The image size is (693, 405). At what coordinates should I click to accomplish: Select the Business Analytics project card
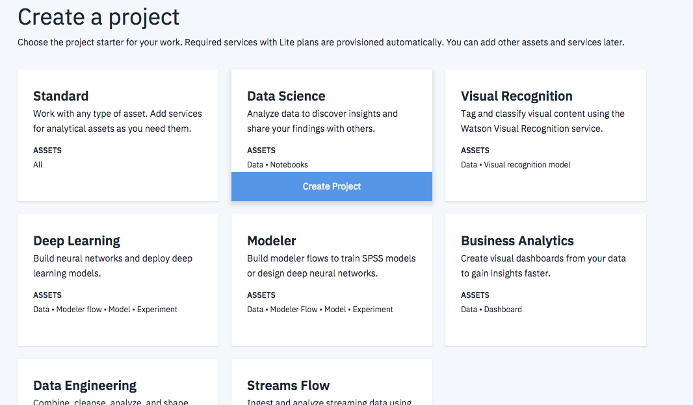[545, 280]
